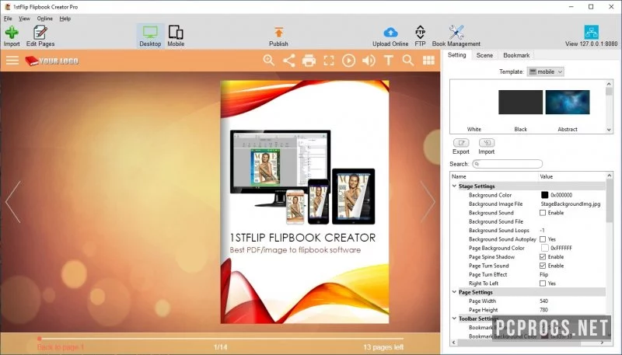Click Page Turn Effect value Flip
The height and width of the screenshot is (355, 622).
[543, 274]
